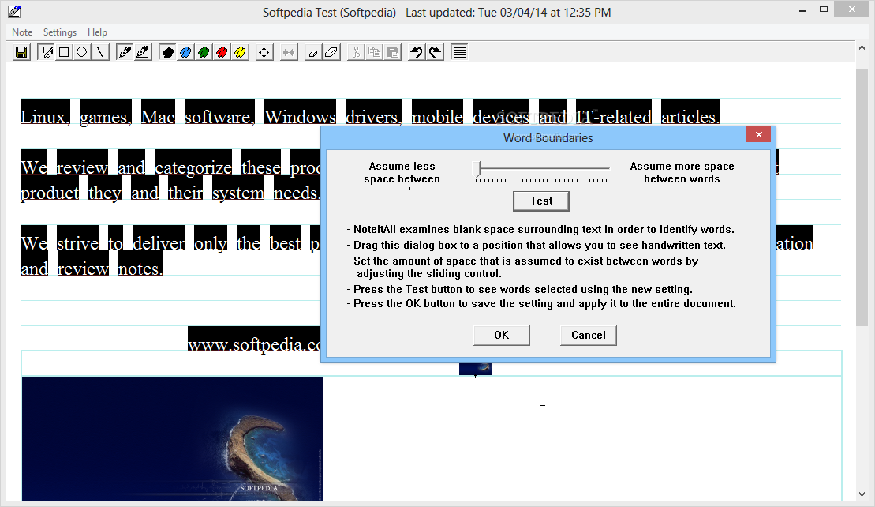Select the rectangle drawing tool
The image size is (875, 507).
tap(64, 52)
